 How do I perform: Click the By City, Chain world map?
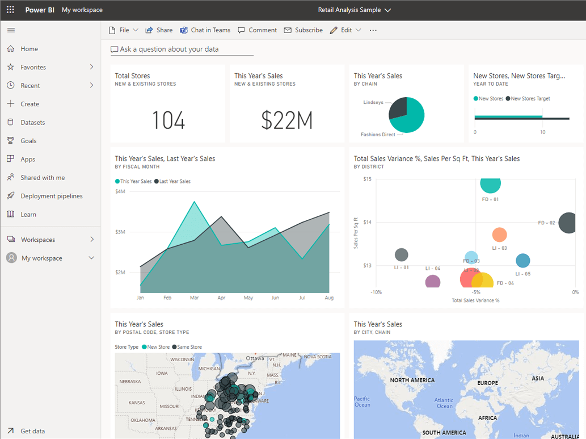coord(466,389)
